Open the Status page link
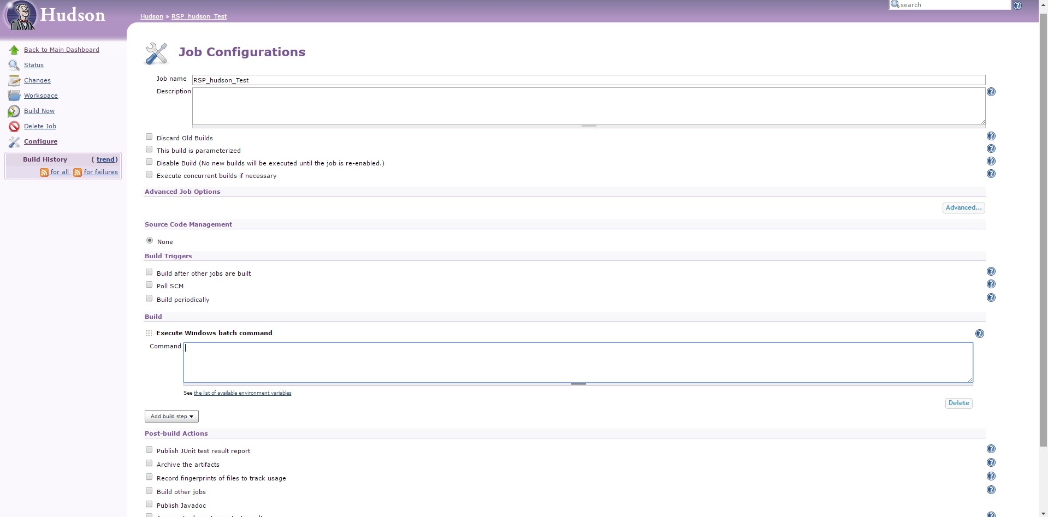 click(34, 65)
